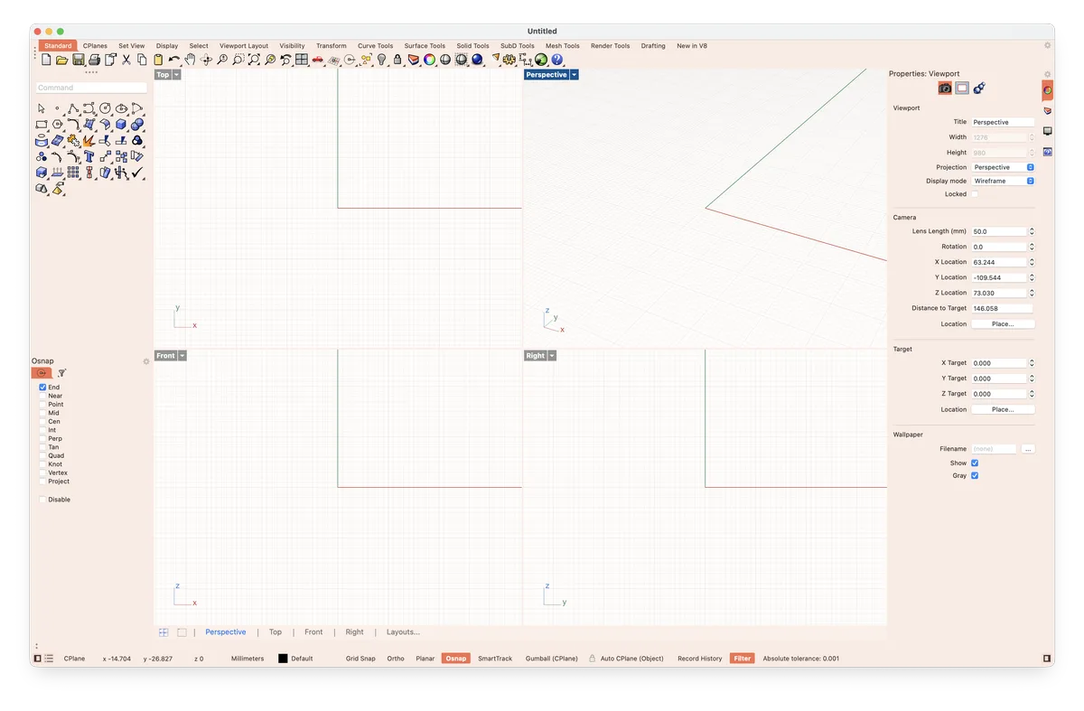Select the Pan hand tool
The width and height of the screenshot is (1084, 711).
191,60
